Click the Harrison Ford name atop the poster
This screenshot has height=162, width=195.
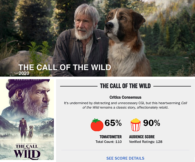coord(27,80)
